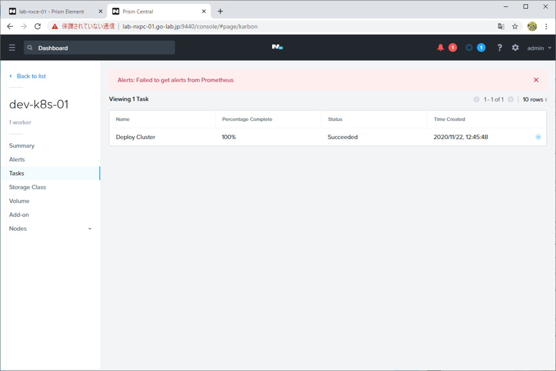Open Add-on in the sidebar
This screenshot has height=371, width=556.
(19, 215)
